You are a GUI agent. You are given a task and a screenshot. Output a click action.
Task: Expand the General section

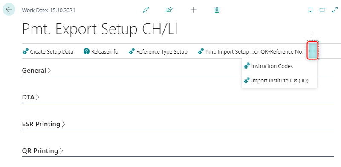click(36, 71)
